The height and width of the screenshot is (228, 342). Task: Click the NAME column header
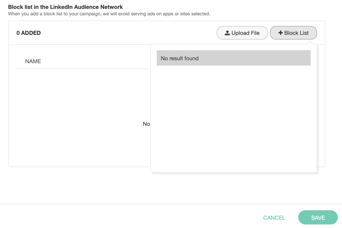point(33,61)
